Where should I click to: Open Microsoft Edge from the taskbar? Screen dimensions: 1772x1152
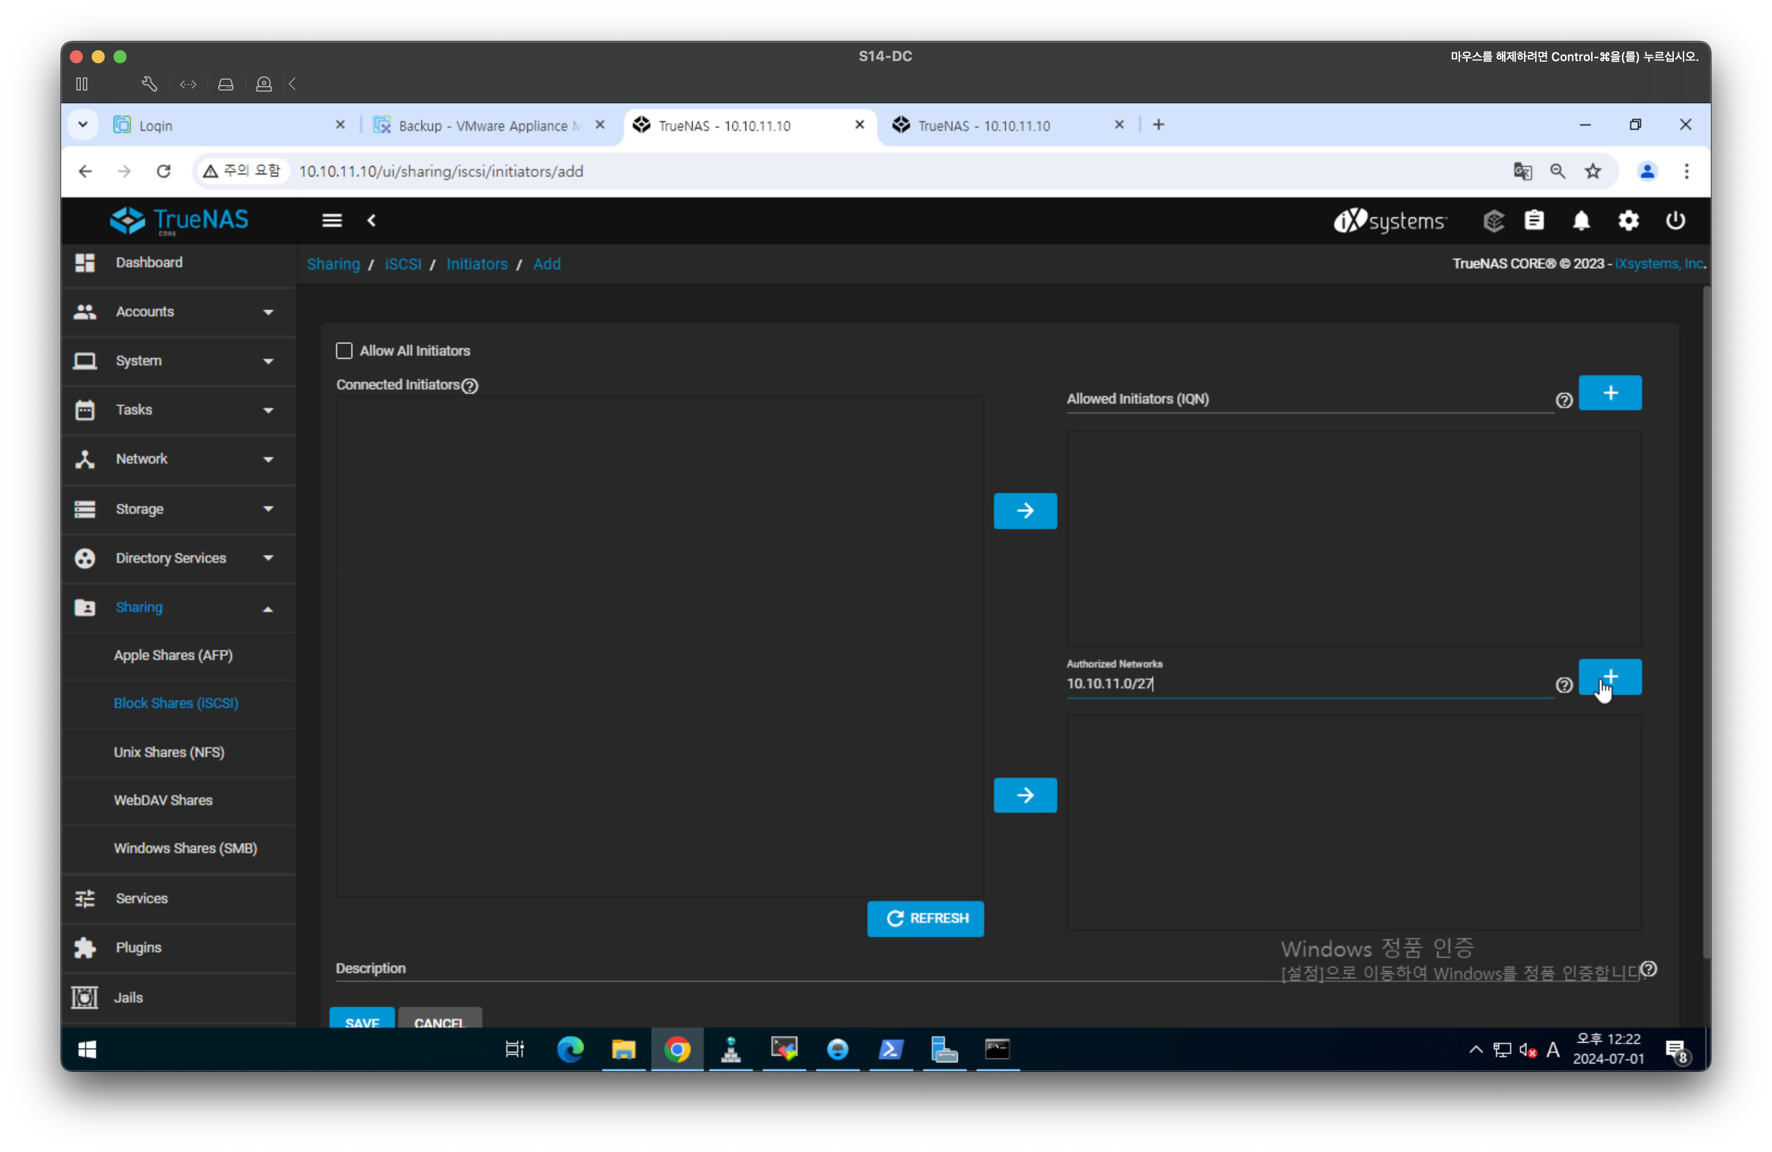570,1049
